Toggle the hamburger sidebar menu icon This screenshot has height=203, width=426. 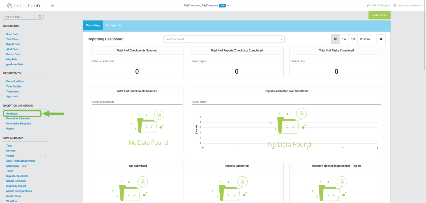(53, 6)
